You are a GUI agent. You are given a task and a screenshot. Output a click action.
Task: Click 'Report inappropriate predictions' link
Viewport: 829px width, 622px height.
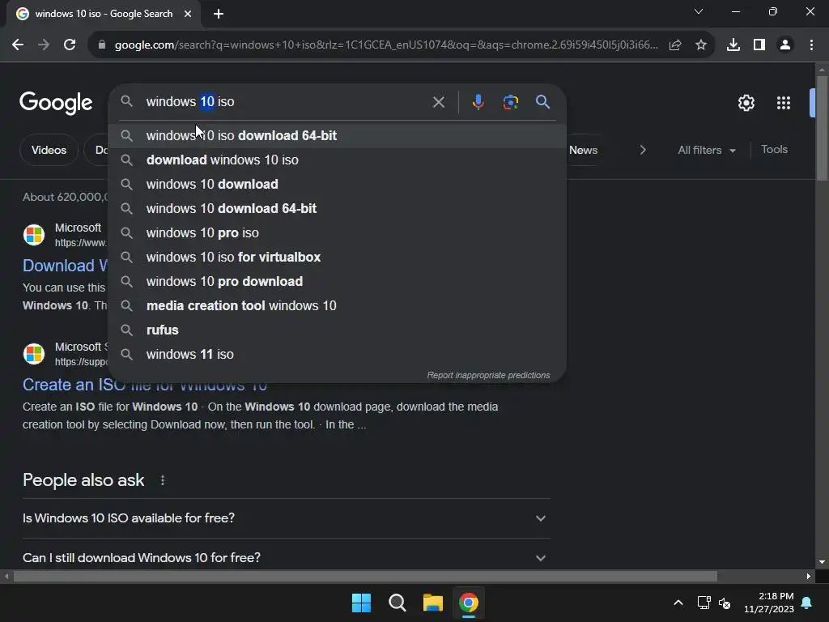point(488,375)
